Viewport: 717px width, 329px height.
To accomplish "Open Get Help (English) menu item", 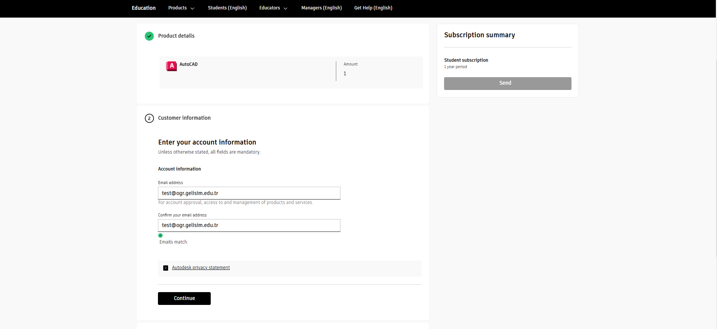I will [373, 8].
